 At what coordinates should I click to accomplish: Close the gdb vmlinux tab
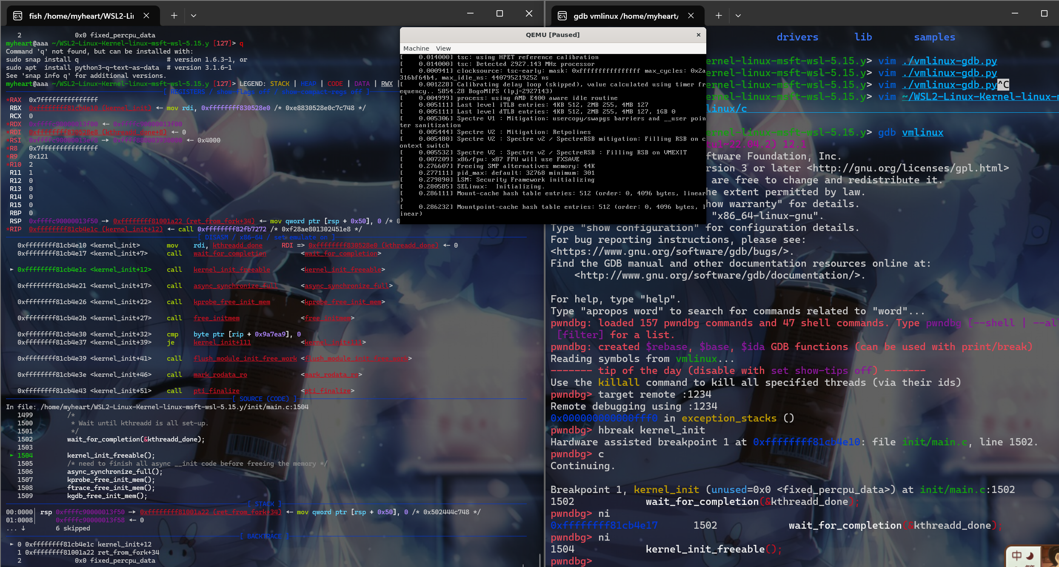pos(691,16)
